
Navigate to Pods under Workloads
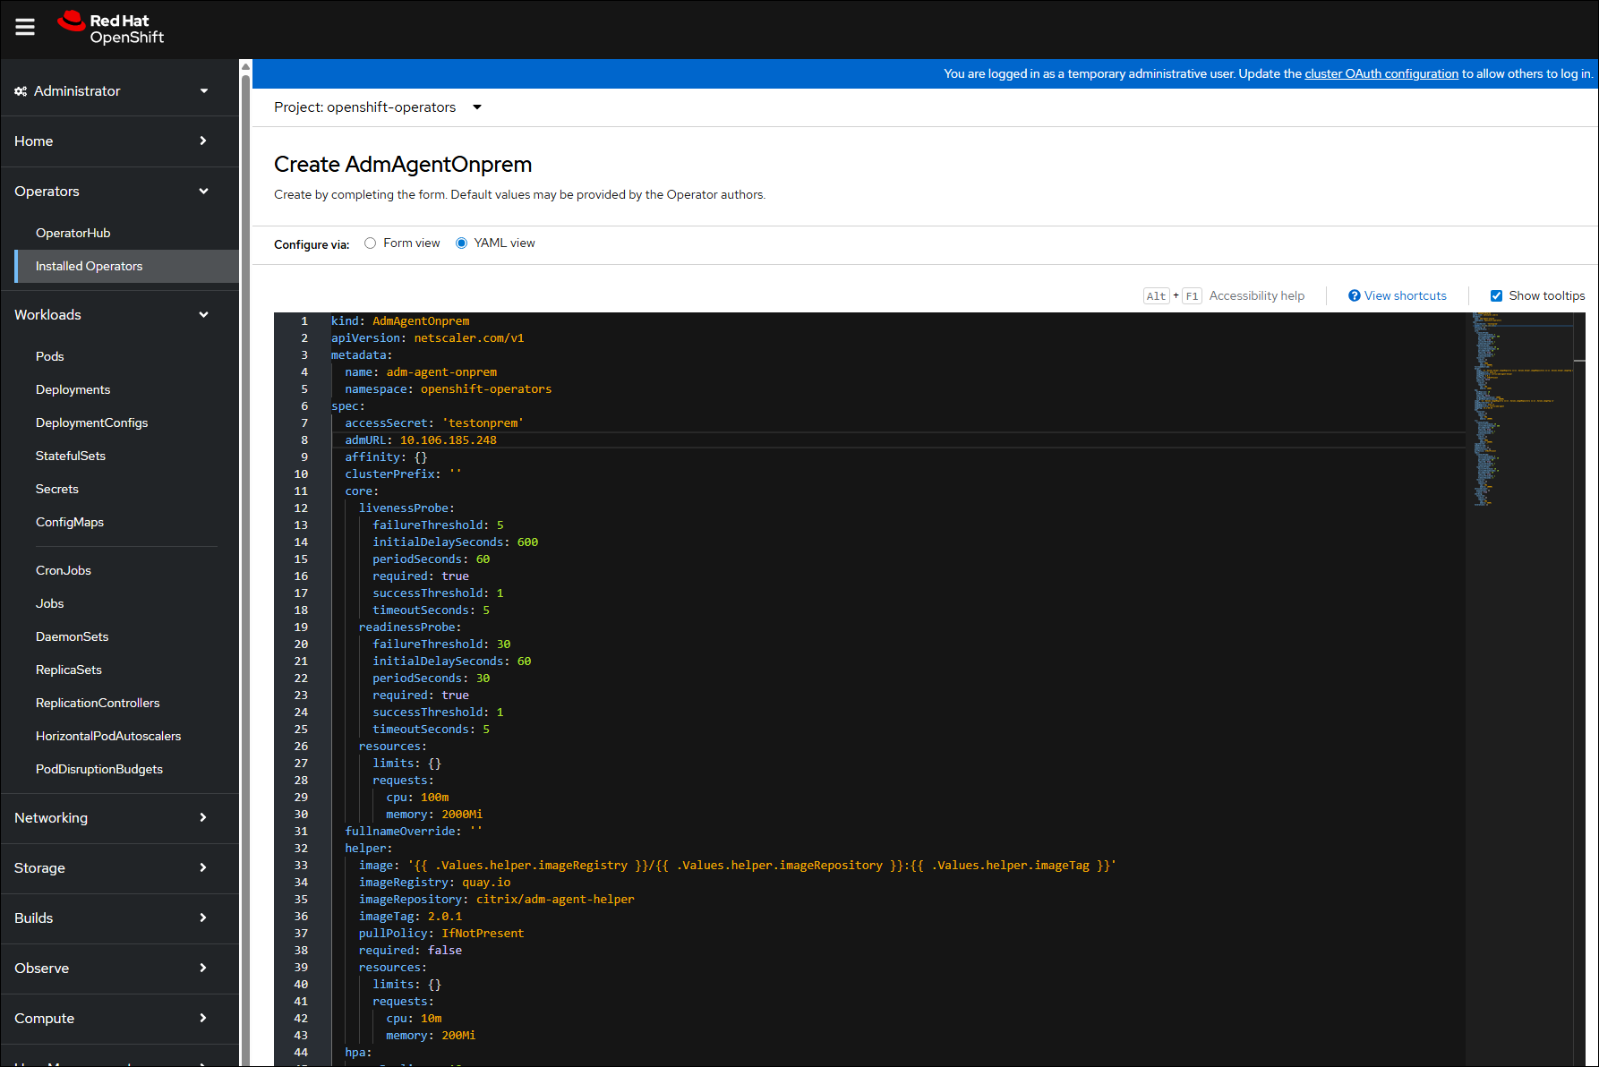49,356
